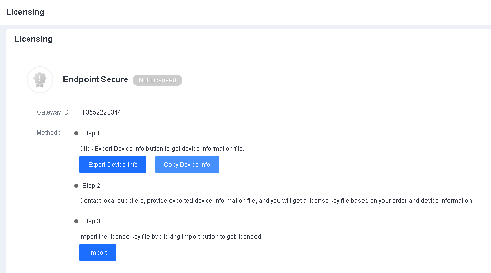Click the Step 1. heading text
The image size is (491, 273).
tap(92, 133)
